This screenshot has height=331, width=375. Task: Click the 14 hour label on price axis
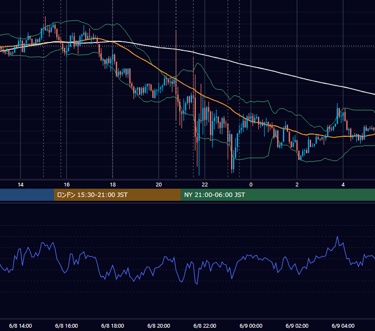(x=20, y=185)
